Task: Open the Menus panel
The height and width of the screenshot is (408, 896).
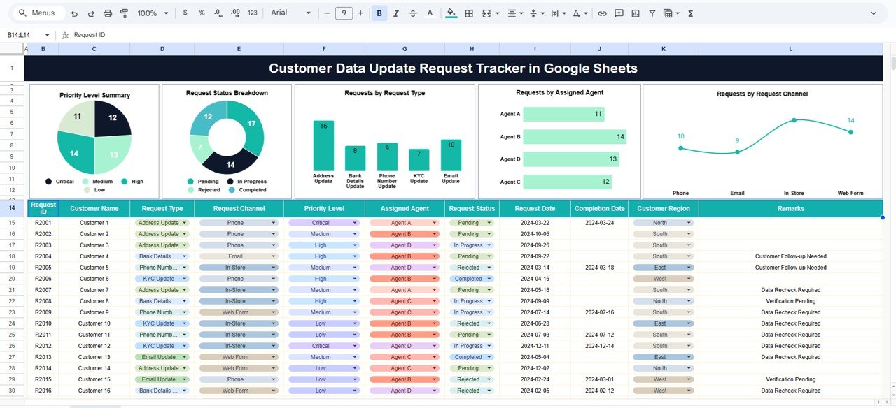Action: 38,13
